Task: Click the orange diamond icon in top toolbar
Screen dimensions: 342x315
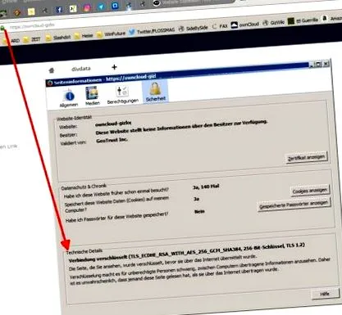Action: (17, 13)
